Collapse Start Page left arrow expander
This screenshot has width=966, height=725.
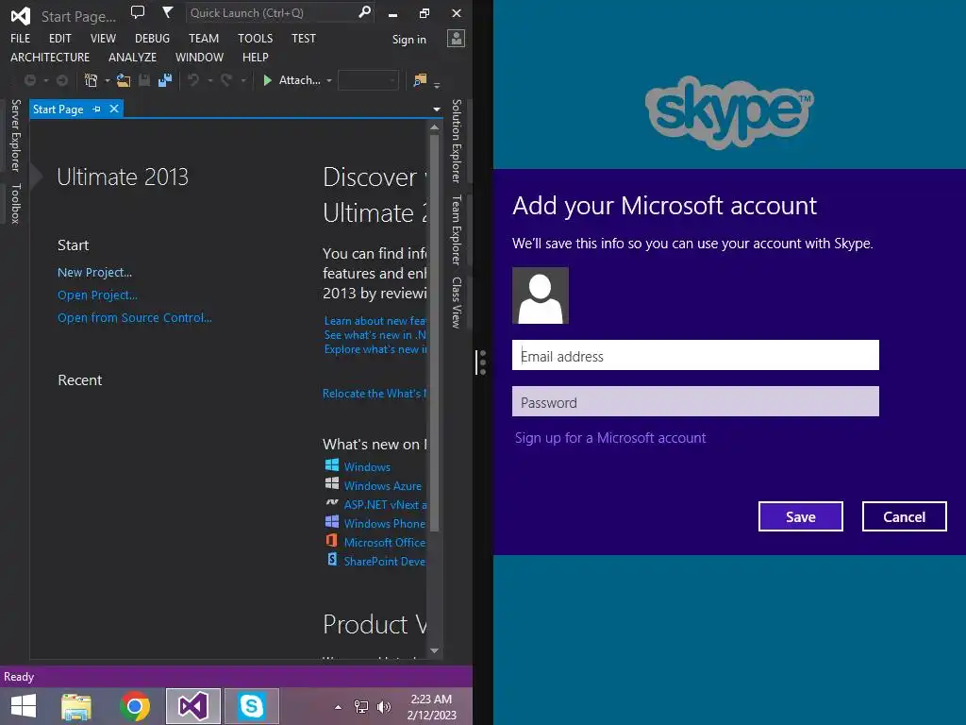pos(37,177)
